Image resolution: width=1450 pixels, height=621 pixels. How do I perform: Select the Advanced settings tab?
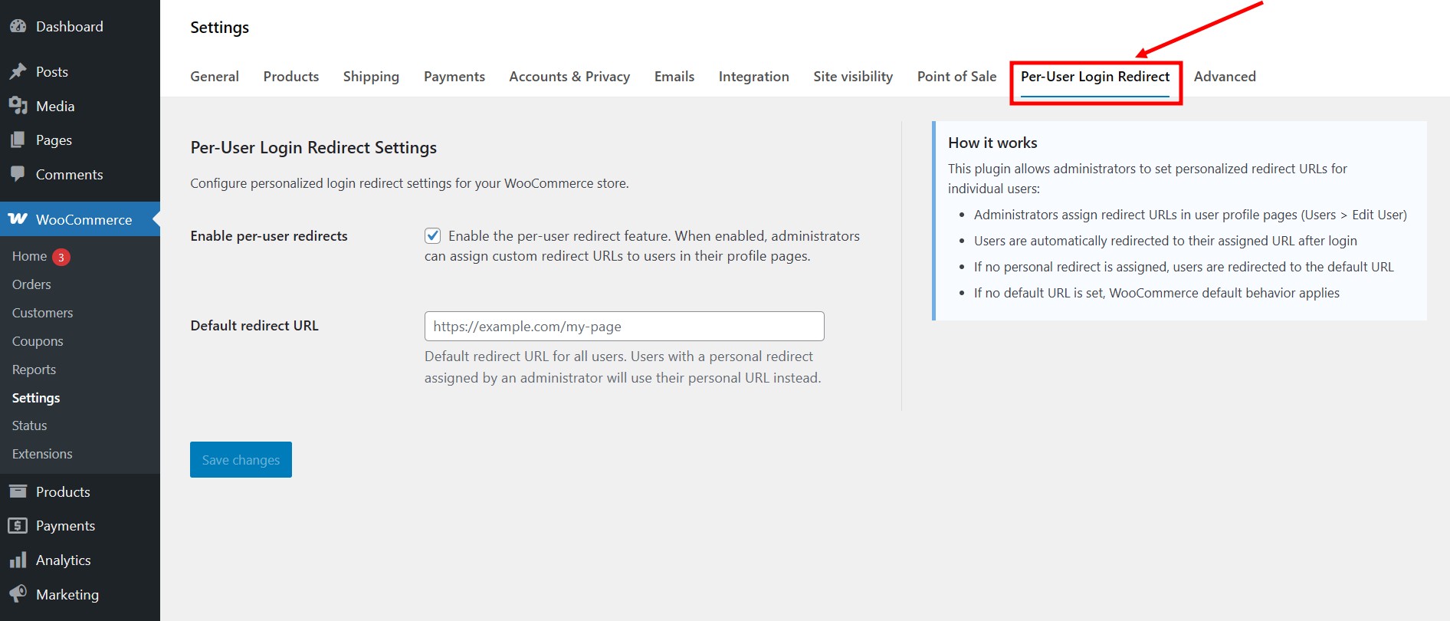[1225, 77]
